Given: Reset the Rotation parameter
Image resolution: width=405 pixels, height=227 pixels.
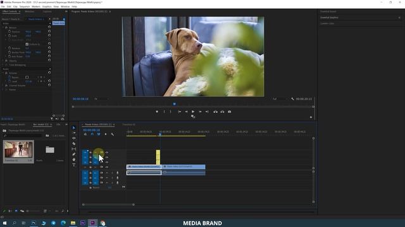Looking at the screenshot, I should click(49, 48).
